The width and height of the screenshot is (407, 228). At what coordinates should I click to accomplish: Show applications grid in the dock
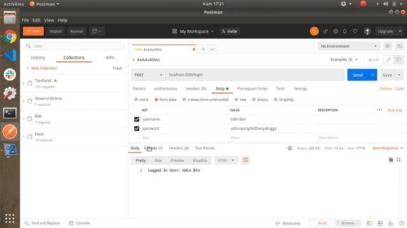pyautogui.click(x=10, y=218)
